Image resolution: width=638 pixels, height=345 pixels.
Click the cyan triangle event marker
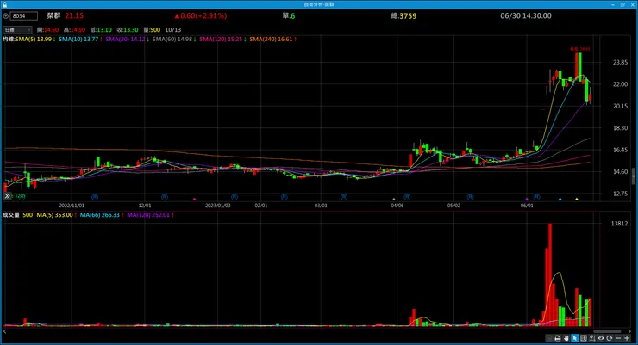[560, 200]
